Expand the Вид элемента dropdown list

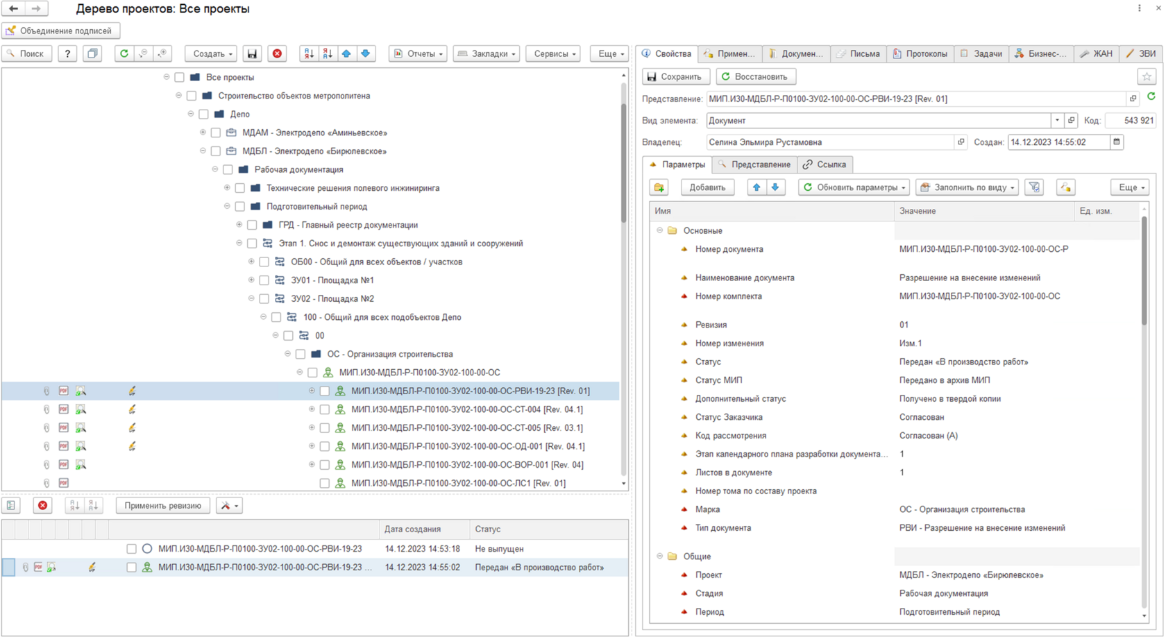coord(1057,121)
